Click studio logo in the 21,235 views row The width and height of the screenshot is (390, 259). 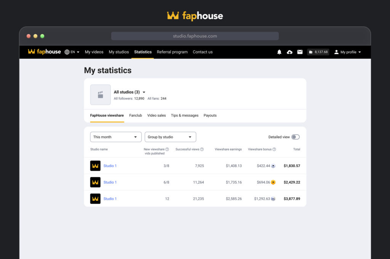click(x=95, y=199)
